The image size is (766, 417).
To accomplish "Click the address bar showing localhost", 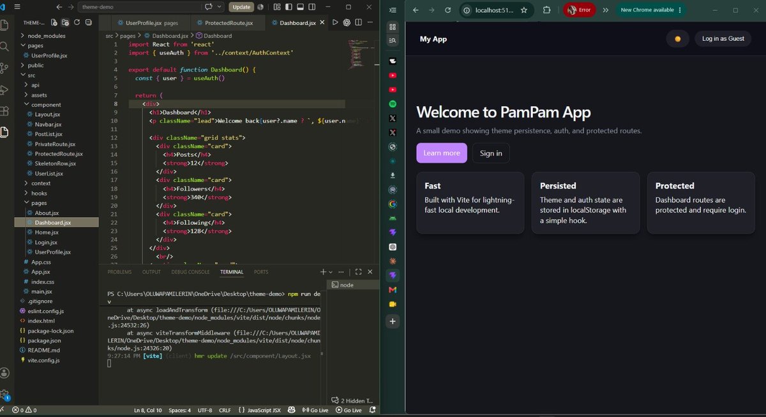I will pyautogui.click(x=497, y=10).
